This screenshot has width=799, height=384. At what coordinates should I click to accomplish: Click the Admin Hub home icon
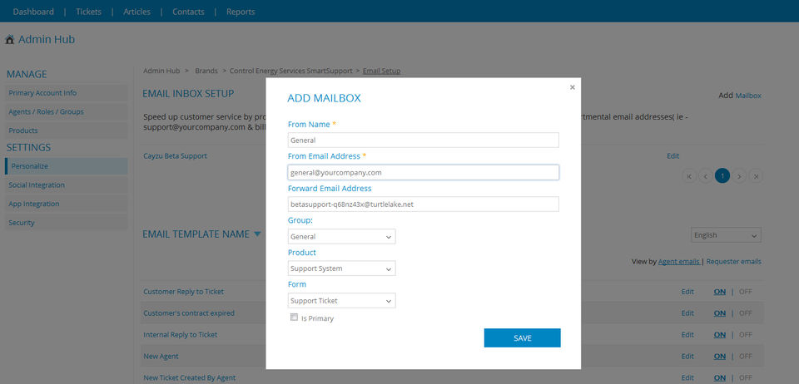coord(9,40)
